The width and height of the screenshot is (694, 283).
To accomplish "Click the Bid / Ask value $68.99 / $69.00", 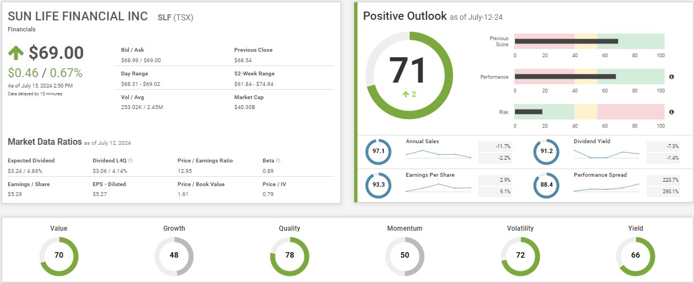I will click(x=141, y=60).
